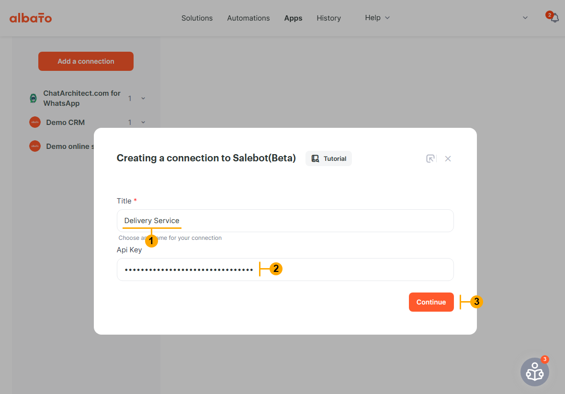Expand the ChatArchitect.com connections chevron
Image resolution: width=565 pixels, height=394 pixels.
tap(143, 98)
